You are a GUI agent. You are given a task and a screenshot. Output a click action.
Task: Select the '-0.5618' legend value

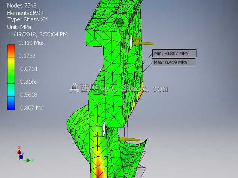click(28, 95)
